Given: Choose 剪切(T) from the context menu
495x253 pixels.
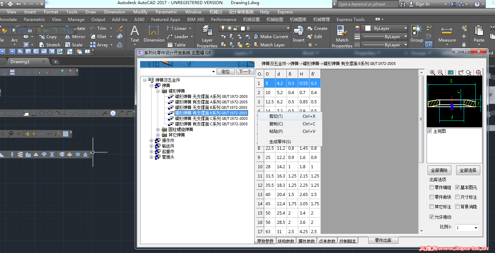Looking at the screenshot, I should click(x=290, y=116).
